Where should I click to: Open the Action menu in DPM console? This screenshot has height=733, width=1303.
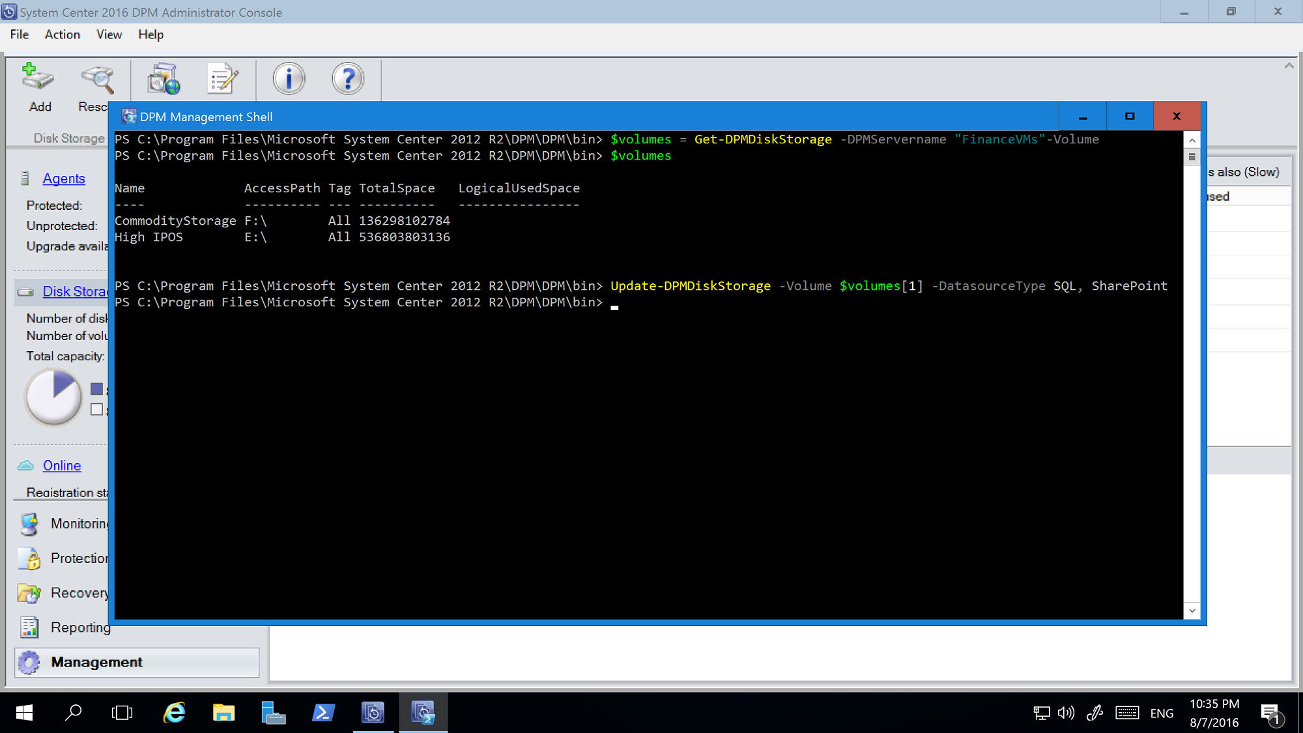point(62,34)
